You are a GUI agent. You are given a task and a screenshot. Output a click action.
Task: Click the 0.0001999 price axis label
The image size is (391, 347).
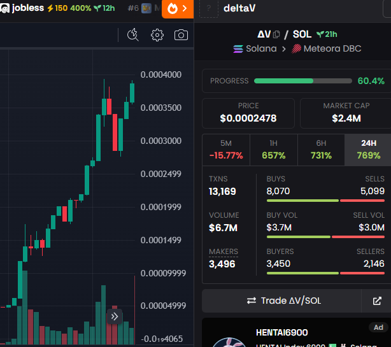point(161,207)
